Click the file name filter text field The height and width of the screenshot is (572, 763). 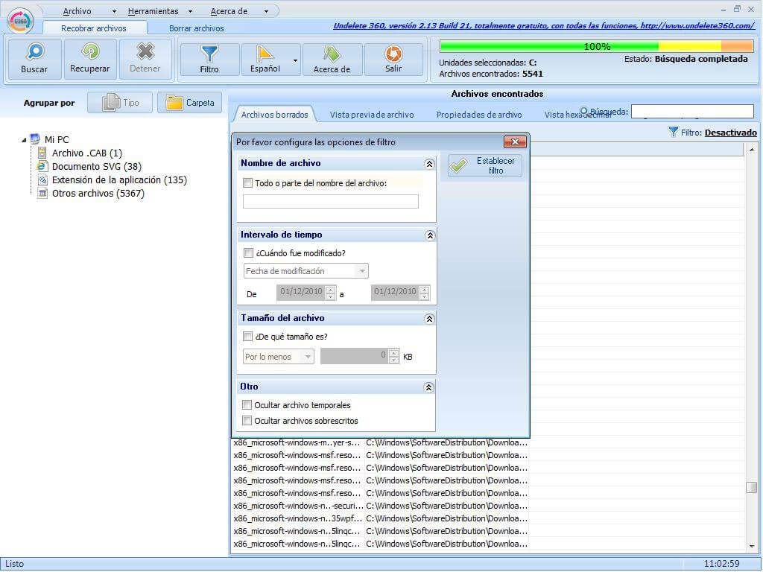[x=330, y=201]
